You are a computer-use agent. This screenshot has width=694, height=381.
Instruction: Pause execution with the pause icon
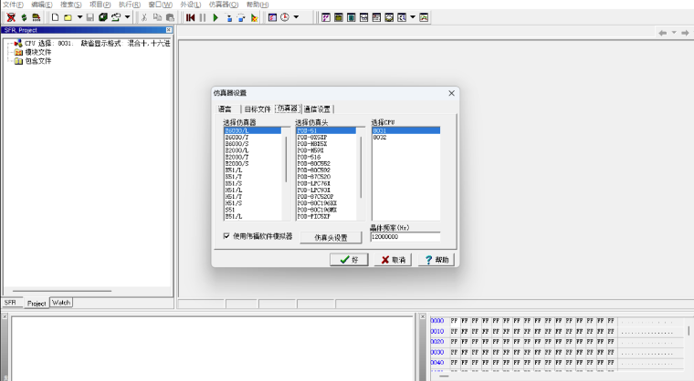point(203,17)
